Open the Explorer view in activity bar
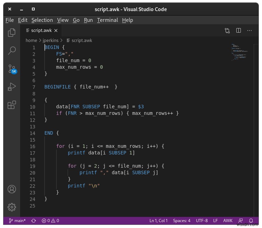The width and height of the screenshot is (262, 228). (11, 32)
